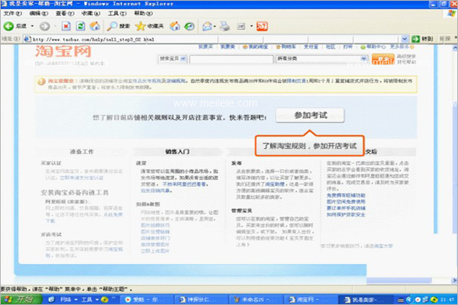Click the 批发促销风暴 link
Image resolution: width=458 pixels, height=305 pixels.
(156, 191)
